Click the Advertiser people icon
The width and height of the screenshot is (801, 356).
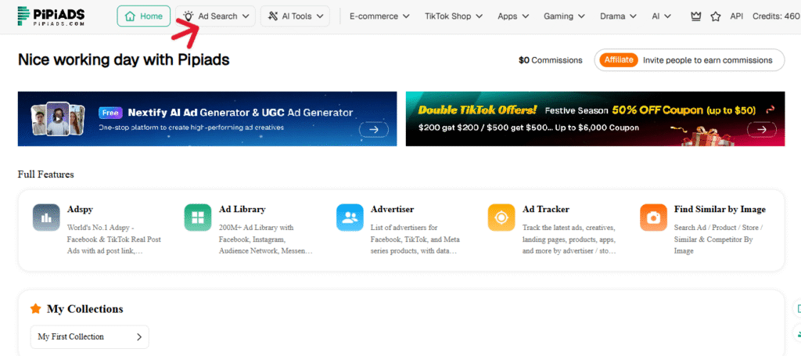[350, 218]
